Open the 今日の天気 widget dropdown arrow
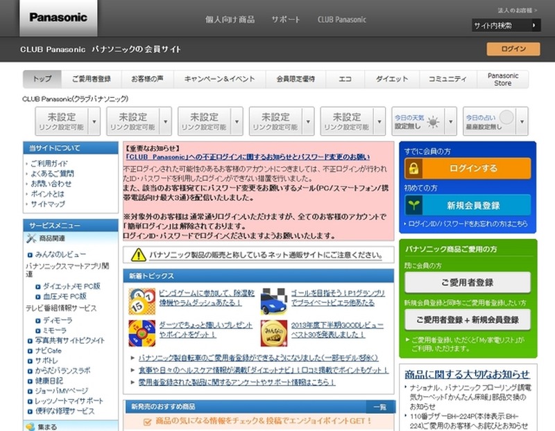 click(452, 121)
